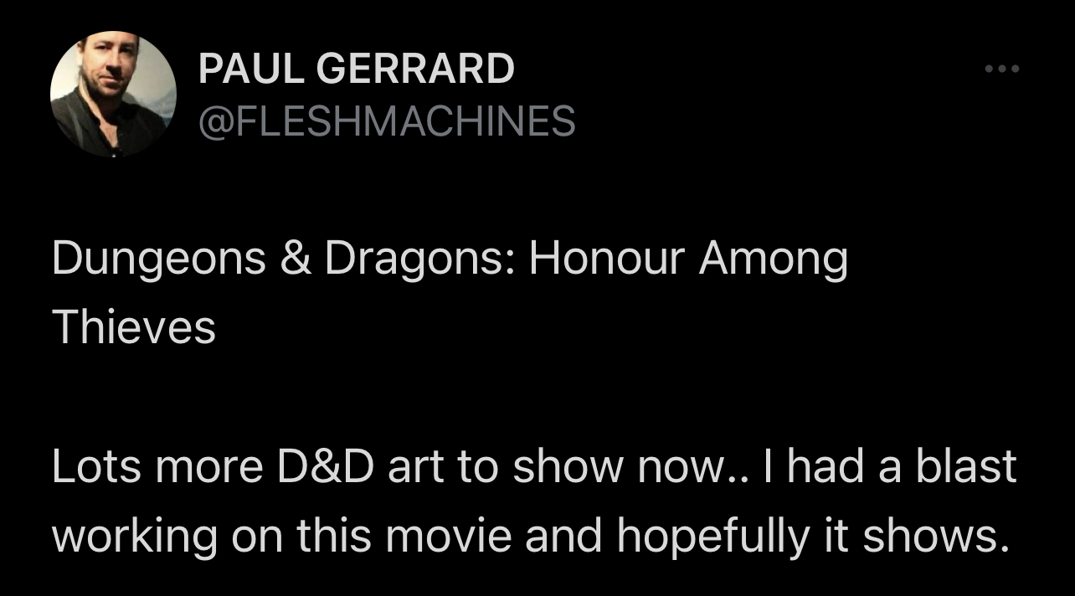Click the "Dungeons & Dragons: Honour Among" text line

point(450,259)
